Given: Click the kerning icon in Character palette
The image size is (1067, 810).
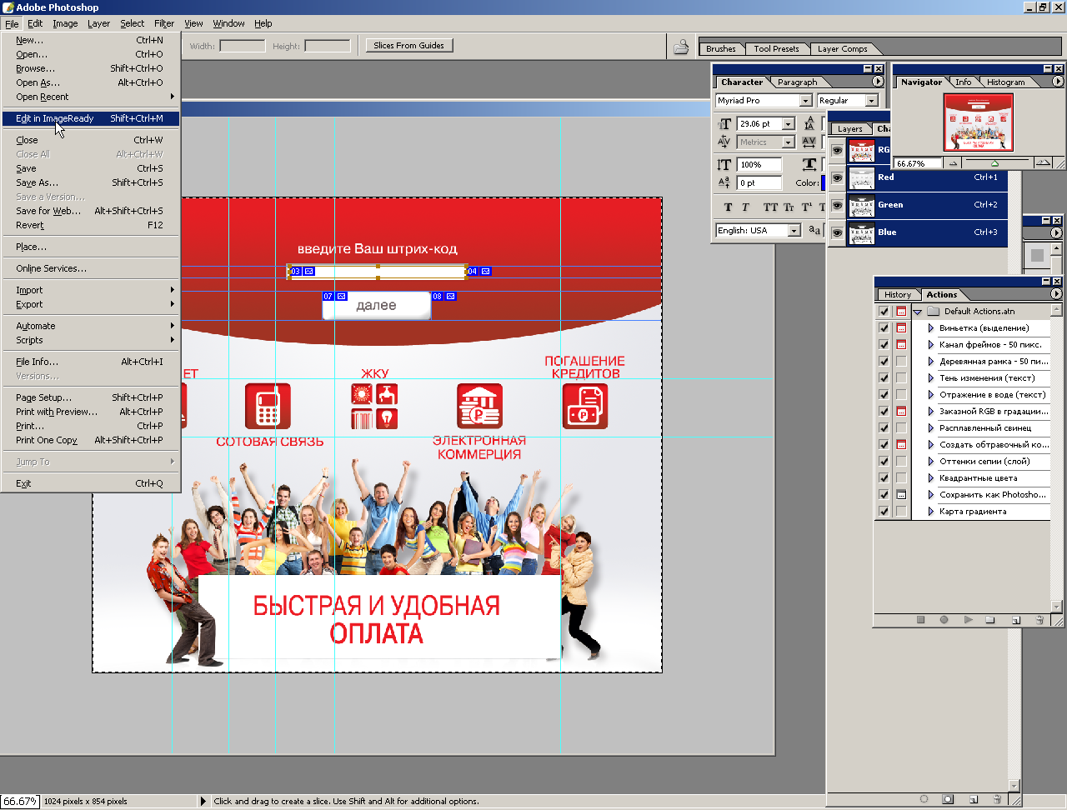Looking at the screenshot, I should [x=724, y=142].
